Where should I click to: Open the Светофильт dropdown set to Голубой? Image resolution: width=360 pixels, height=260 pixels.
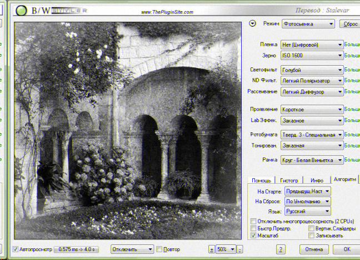[312, 70]
